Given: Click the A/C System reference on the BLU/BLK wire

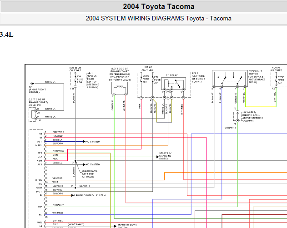Looking at the screenshot, I should (x=91, y=142).
